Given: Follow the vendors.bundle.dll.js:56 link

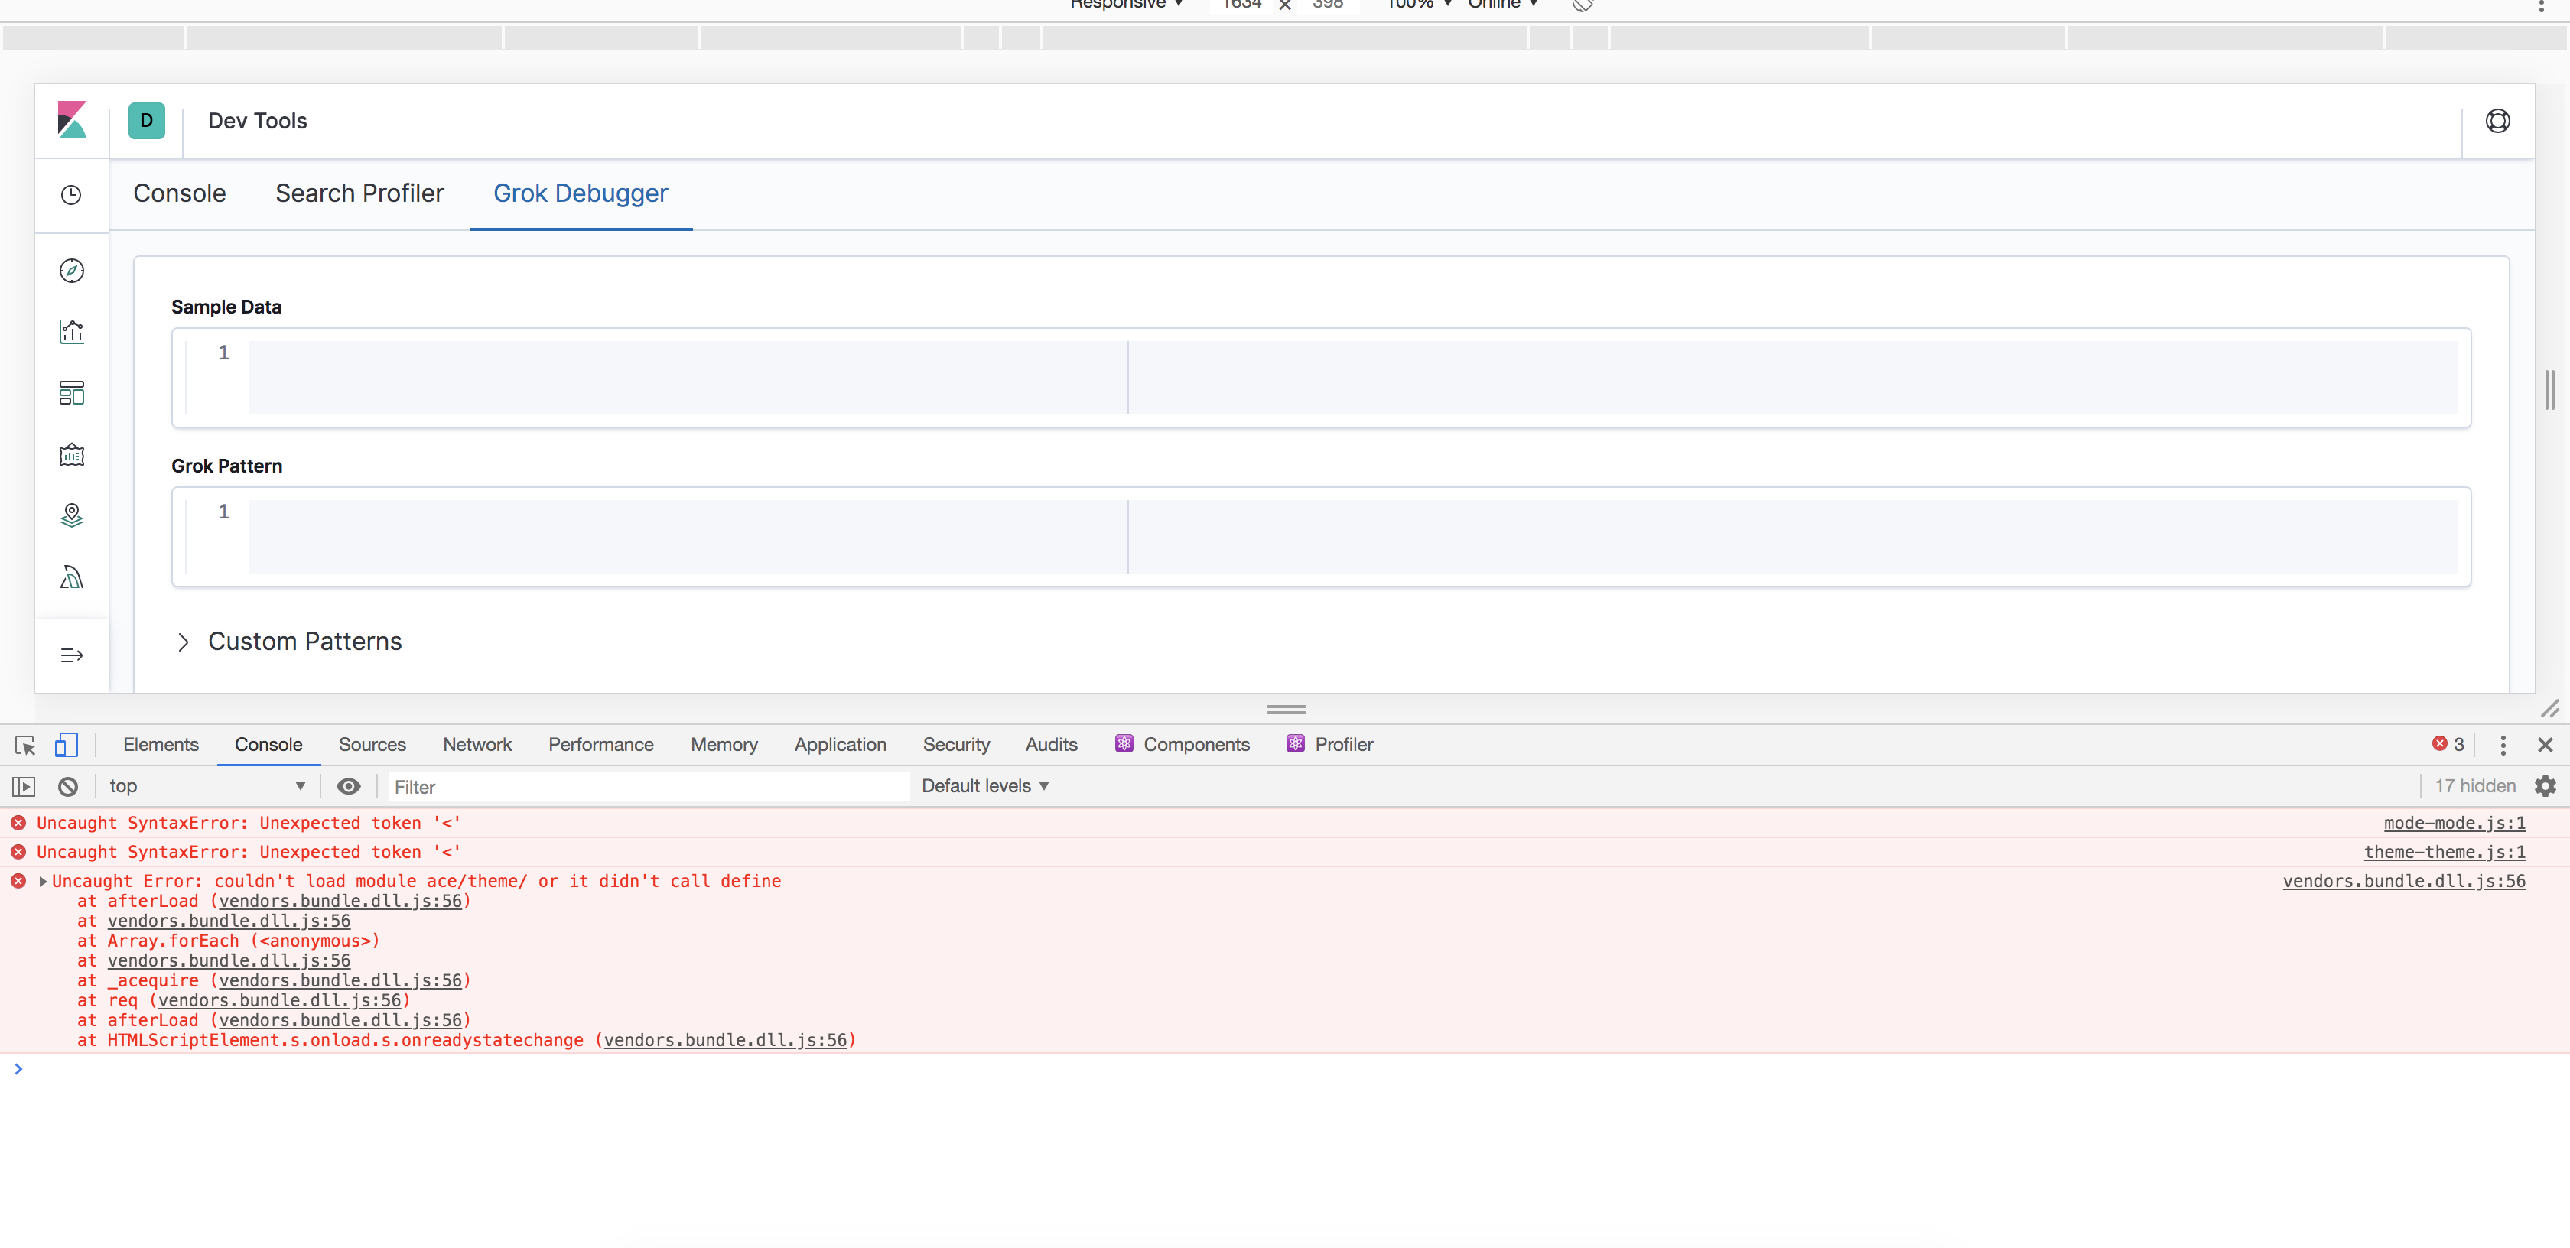Looking at the screenshot, I should pyautogui.click(x=2404, y=881).
